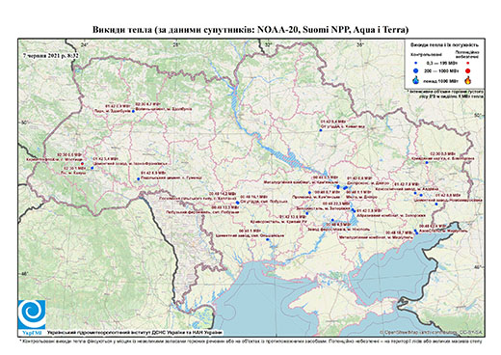Select the blue marker near Здолбунів
This screenshot has width=501, height=355.
(x=133, y=111)
